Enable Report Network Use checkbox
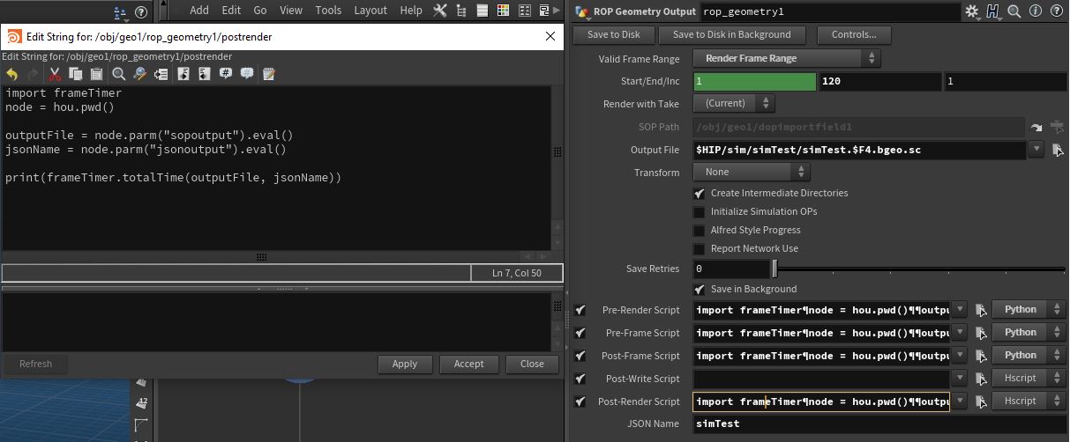 (x=700, y=248)
